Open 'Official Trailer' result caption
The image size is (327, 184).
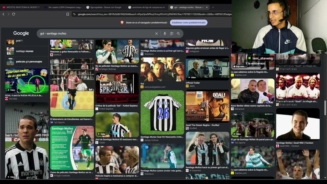[193, 83]
